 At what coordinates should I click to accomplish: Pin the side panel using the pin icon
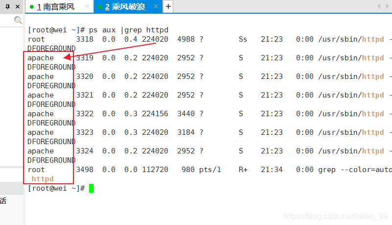coord(8,6)
